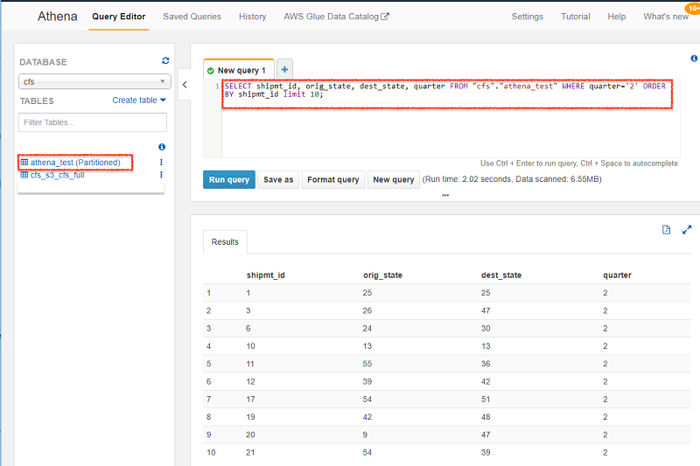Open options menu for cfs_s3_cfs_full table
Image resolution: width=700 pixels, height=466 pixels.
[161, 175]
